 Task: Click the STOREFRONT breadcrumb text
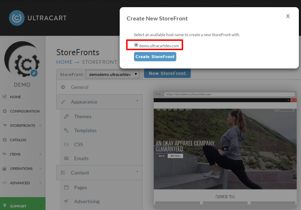tap(100, 62)
